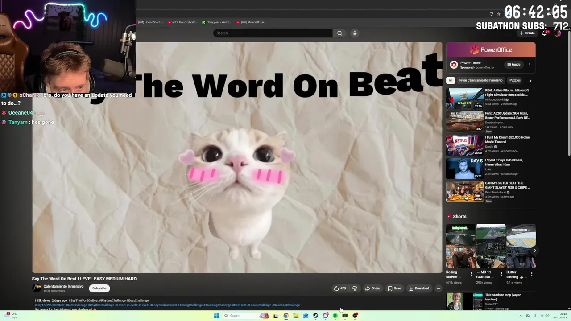Click Bli kunde on Power Office ad
The image size is (571, 321).
513,65
